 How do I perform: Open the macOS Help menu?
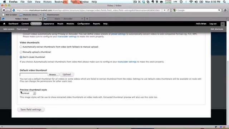pyautogui.click(x=94, y=2)
